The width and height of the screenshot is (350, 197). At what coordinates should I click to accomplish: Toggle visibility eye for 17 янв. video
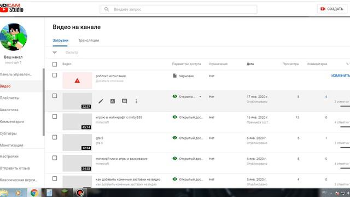click(175, 96)
